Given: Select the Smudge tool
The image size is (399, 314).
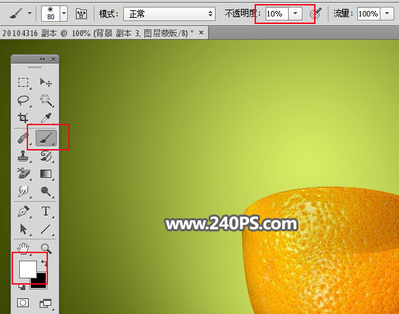Looking at the screenshot, I should coord(23,192).
